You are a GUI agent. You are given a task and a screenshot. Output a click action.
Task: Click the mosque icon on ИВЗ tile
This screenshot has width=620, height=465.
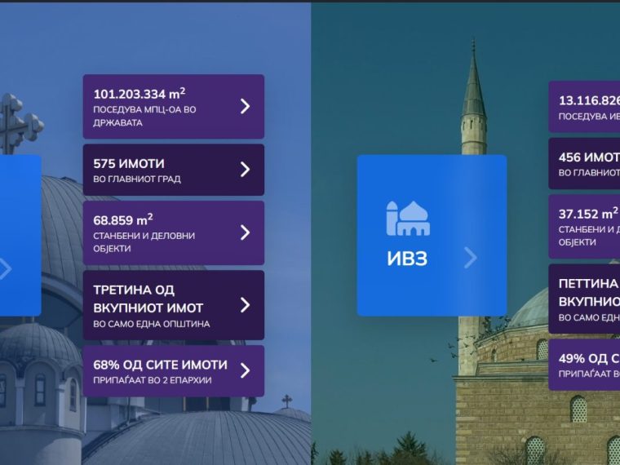(x=408, y=219)
